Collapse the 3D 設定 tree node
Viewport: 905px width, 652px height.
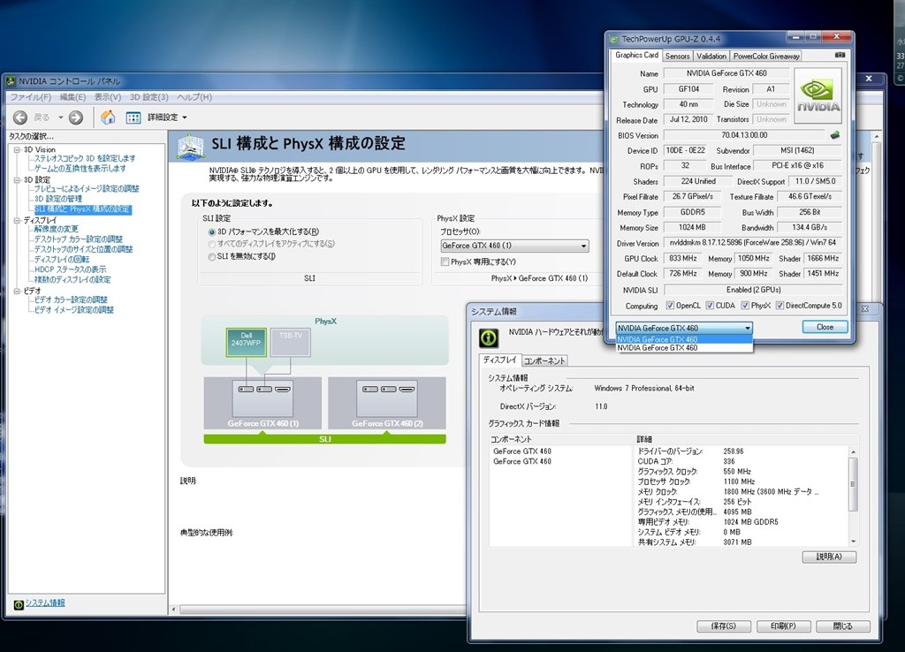click(17, 180)
